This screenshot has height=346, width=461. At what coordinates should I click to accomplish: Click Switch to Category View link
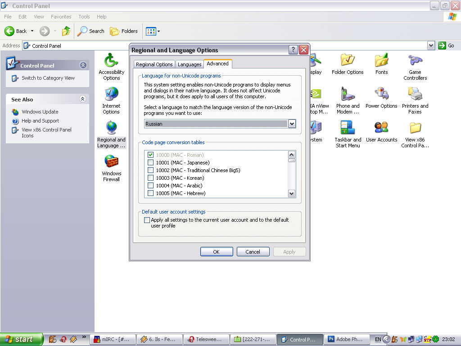48,78
